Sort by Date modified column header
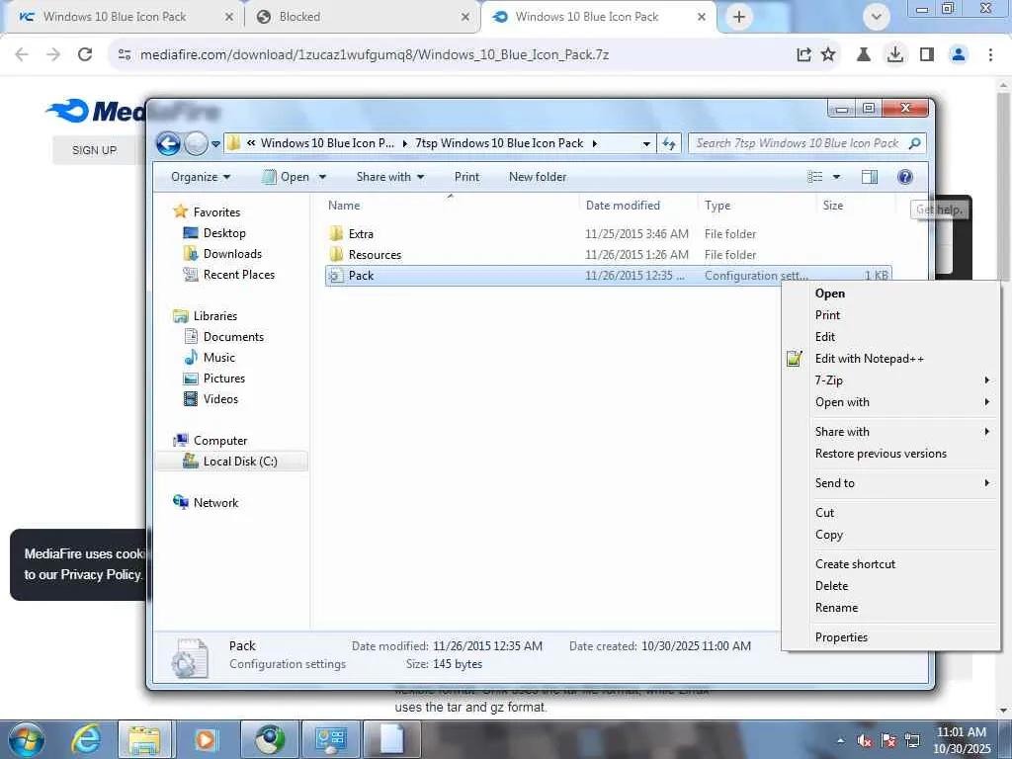 [x=623, y=206]
